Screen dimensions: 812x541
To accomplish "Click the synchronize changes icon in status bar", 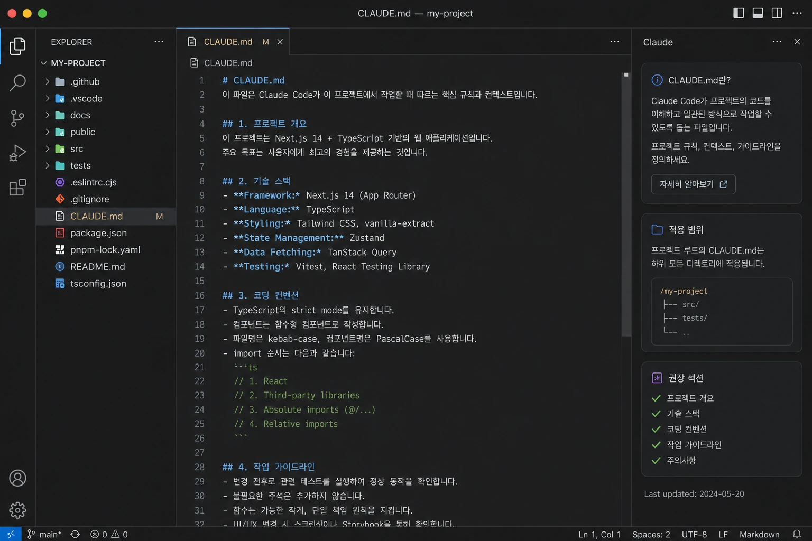I will pyautogui.click(x=75, y=534).
